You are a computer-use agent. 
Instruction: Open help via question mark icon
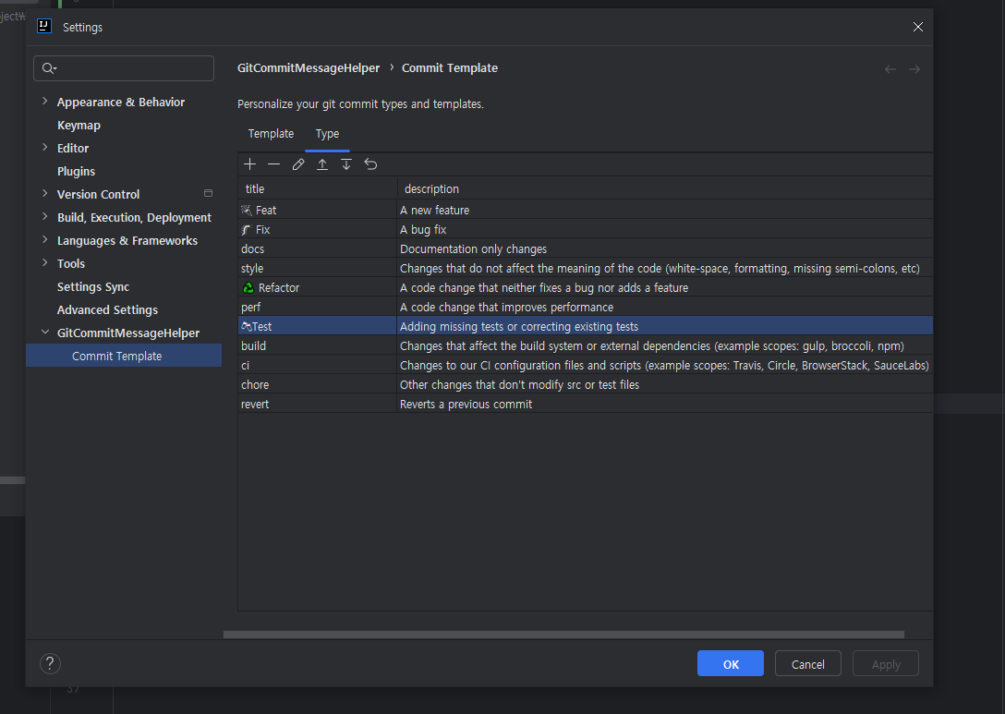click(50, 663)
